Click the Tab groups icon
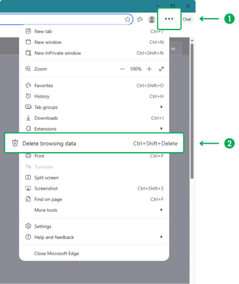 (28, 107)
